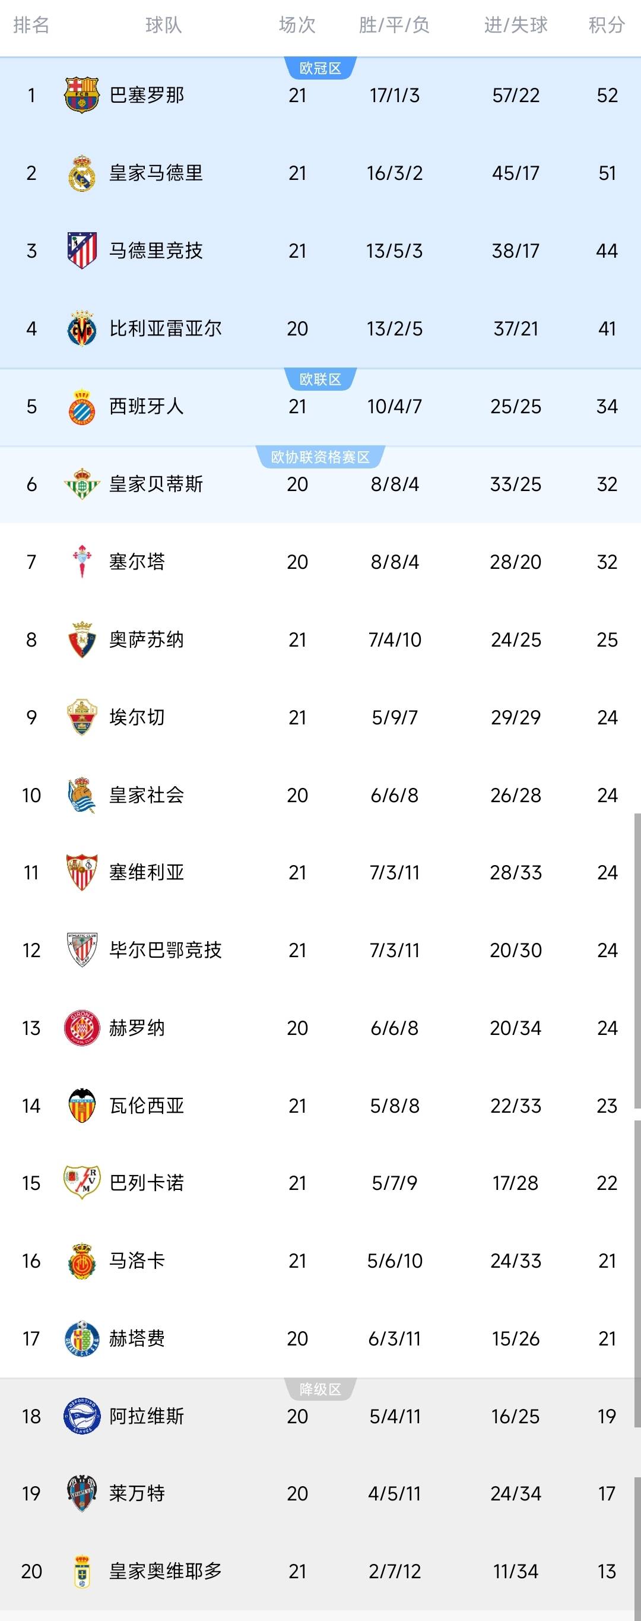The height and width of the screenshot is (1621, 641).
Task: Tap the Espanyol team logo
Action: tap(82, 407)
